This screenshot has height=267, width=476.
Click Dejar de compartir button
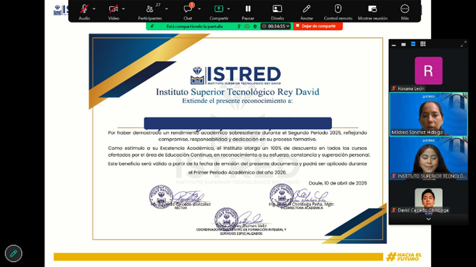318,26
